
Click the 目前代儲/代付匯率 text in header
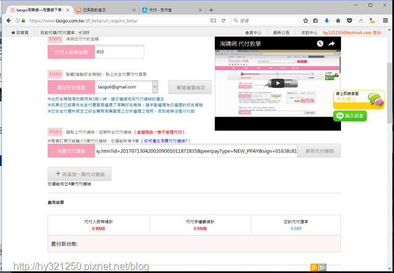pyautogui.click(x=65, y=33)
